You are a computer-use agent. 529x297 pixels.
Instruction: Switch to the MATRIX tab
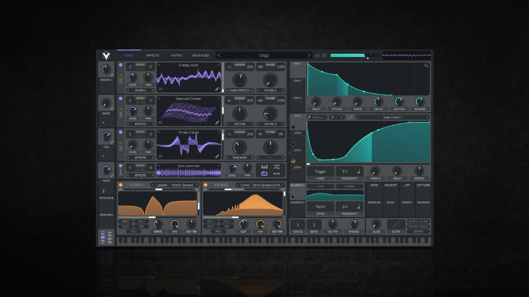pos(176,55)
